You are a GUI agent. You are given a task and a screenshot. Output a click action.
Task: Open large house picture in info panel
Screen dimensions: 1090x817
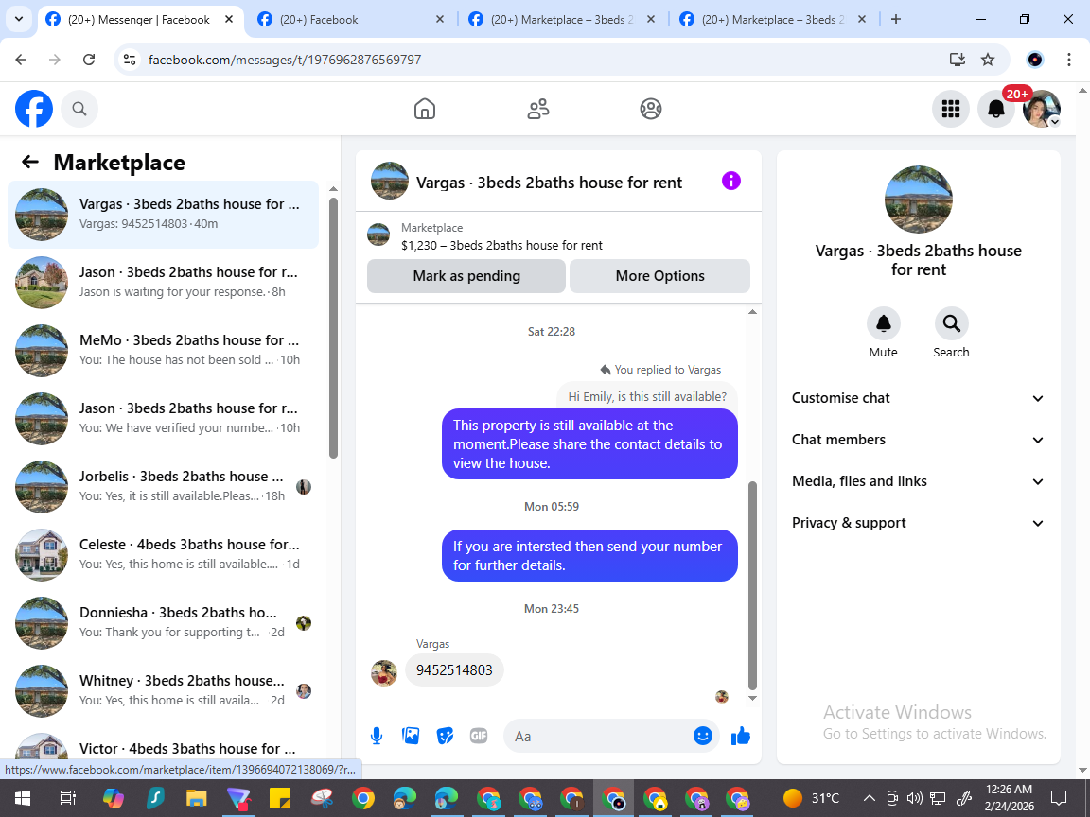pyautogui.click(x=919, y=200)
